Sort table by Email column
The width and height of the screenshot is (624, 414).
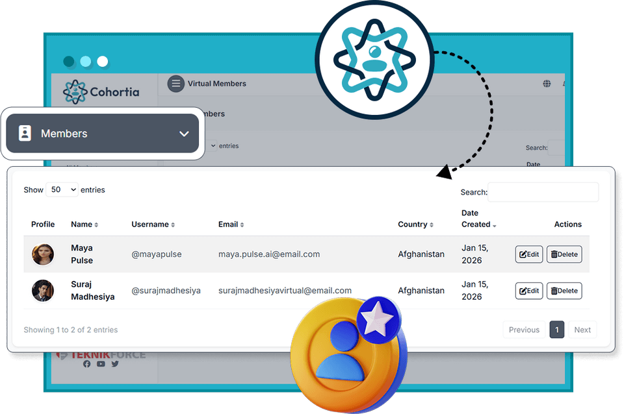tap(231, 224)
